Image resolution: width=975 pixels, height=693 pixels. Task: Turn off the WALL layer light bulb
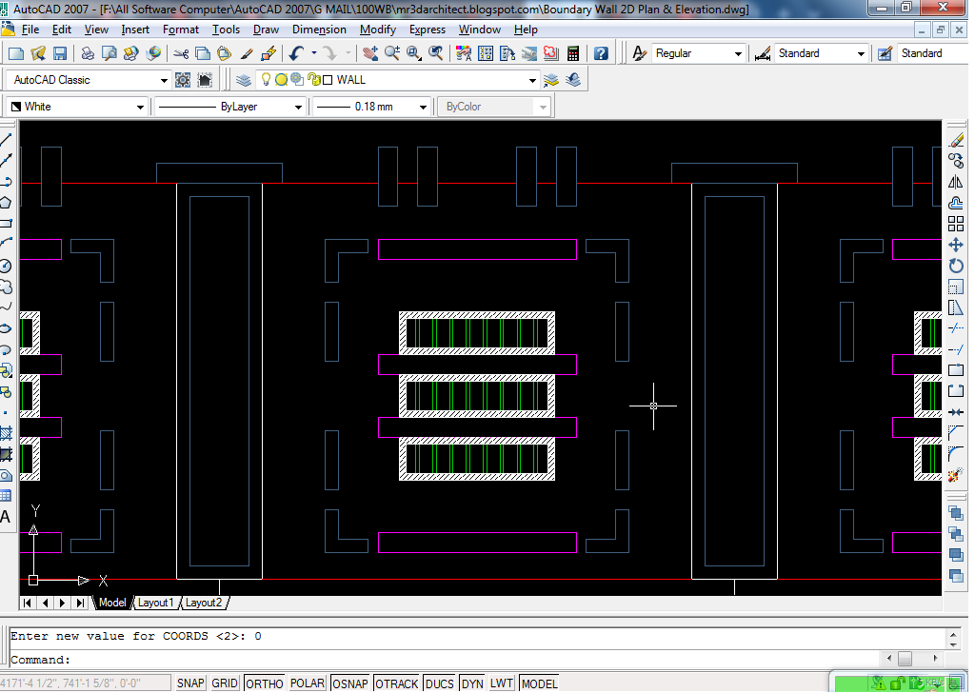tap(267, 79)
